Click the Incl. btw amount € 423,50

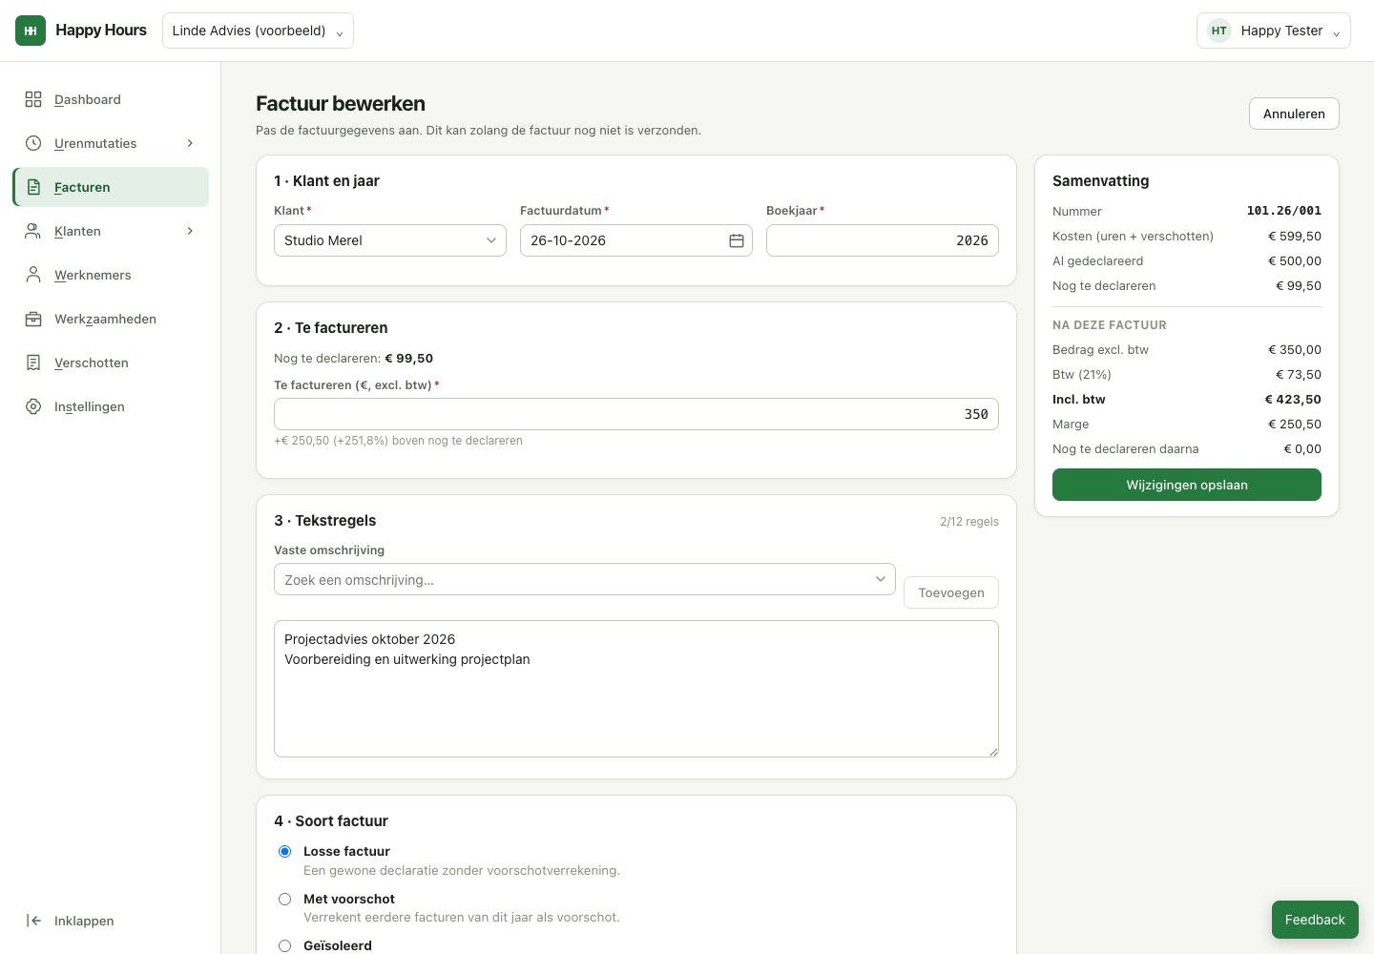[1293, 400]
